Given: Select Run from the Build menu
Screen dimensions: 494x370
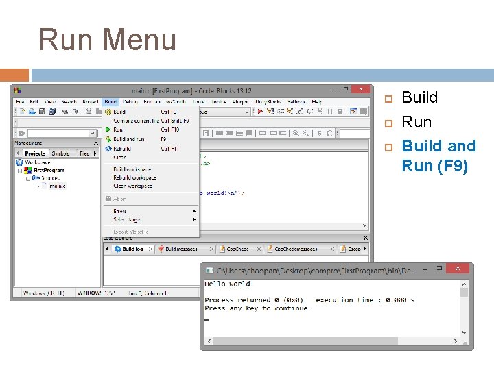Looking at the screenshot, I should click(x=150, y=129).
